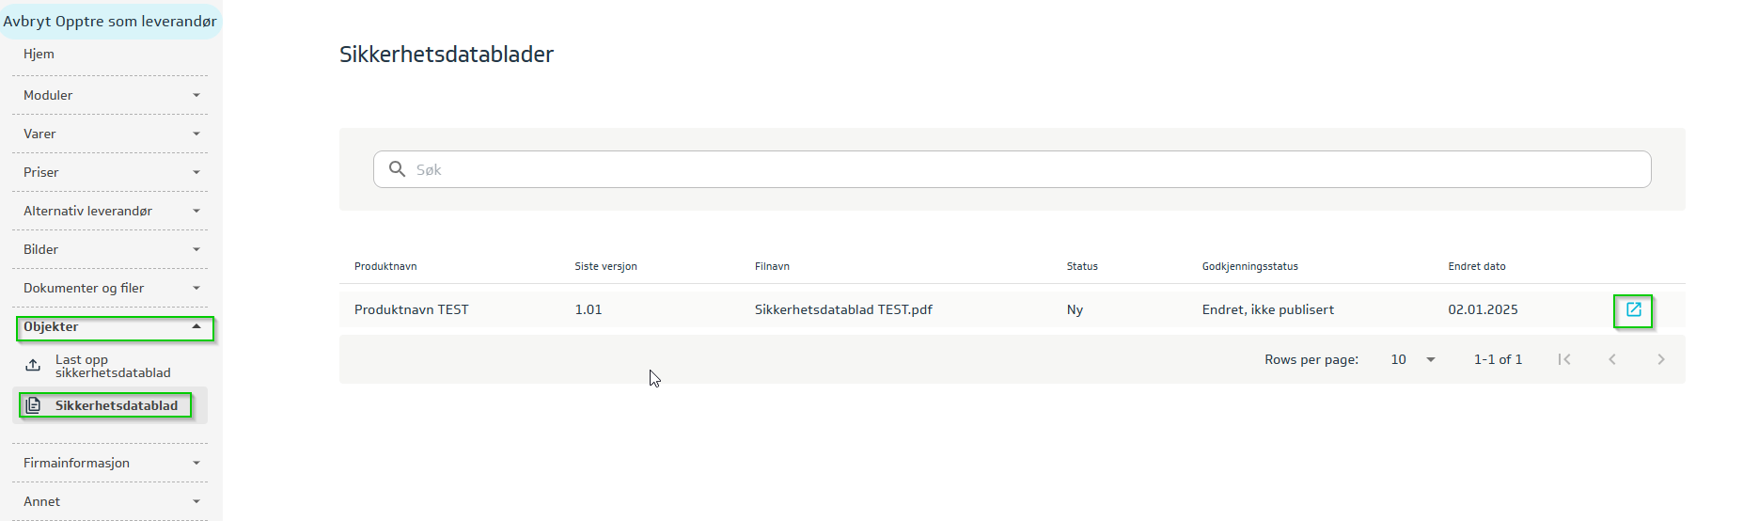Expand the Dokumenter og filer section

tap(110, 288)
